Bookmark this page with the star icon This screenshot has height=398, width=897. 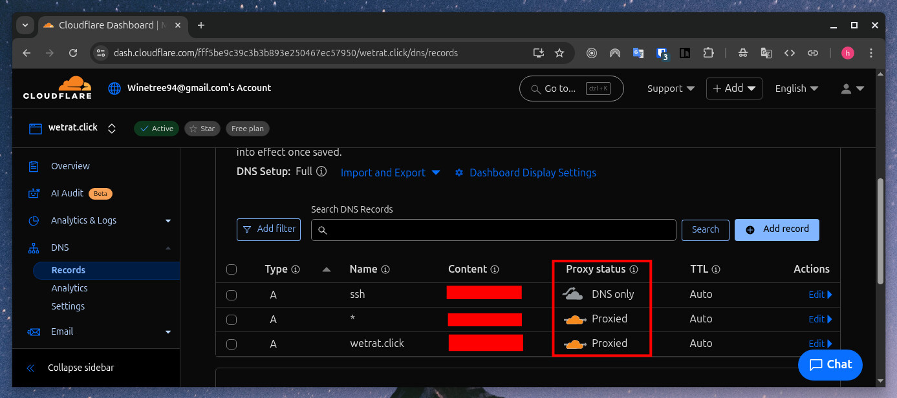pos(559,53)
